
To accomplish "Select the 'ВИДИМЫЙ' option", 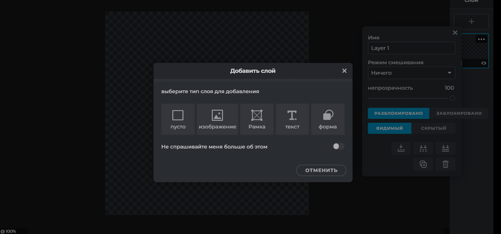I will [390, 128].
